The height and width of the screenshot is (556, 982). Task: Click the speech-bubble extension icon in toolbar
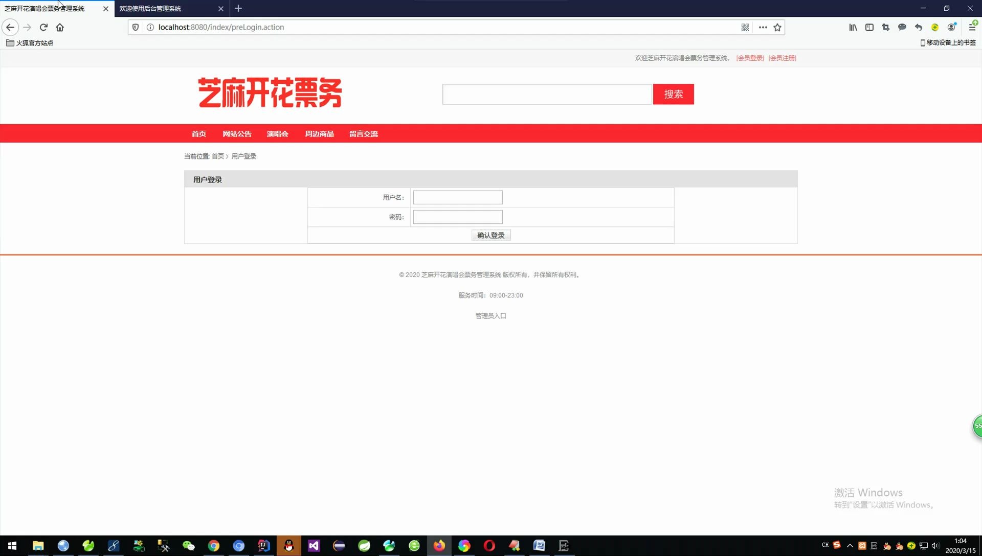point(902,27)
